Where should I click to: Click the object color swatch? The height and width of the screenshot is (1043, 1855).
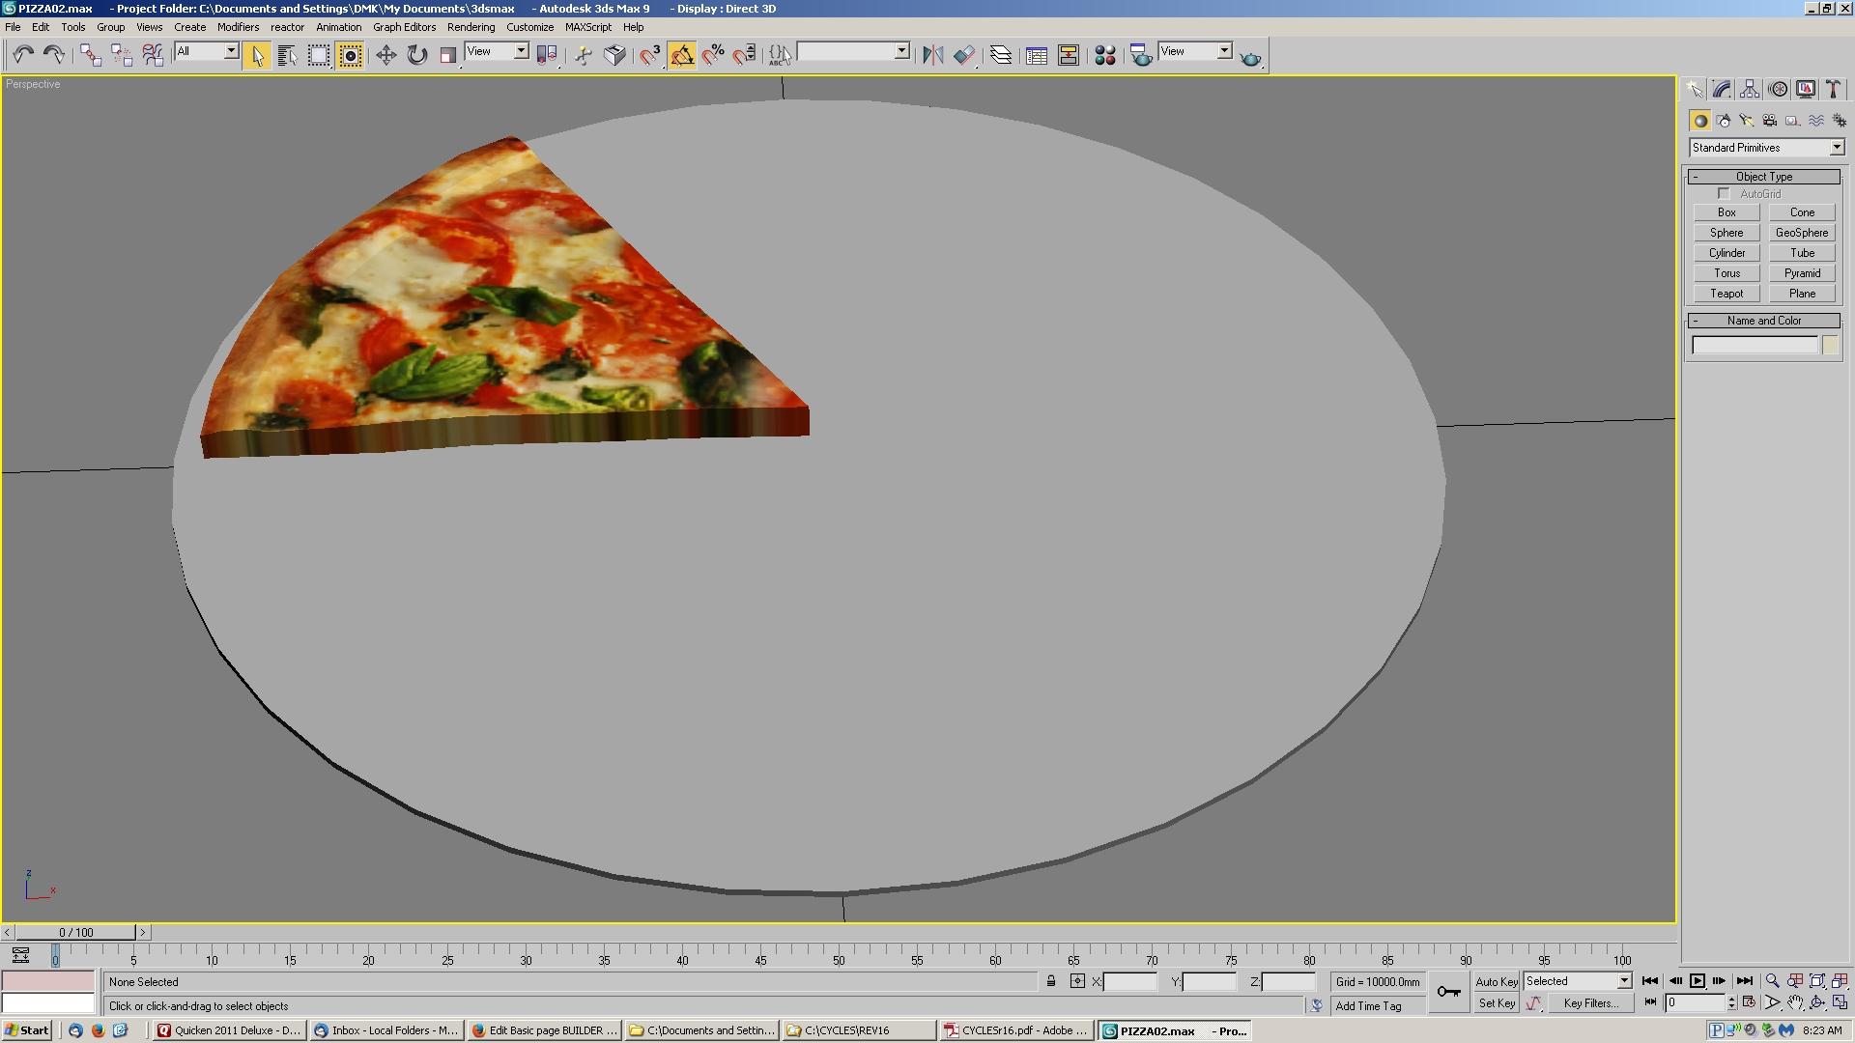(x=1830, y=346)
